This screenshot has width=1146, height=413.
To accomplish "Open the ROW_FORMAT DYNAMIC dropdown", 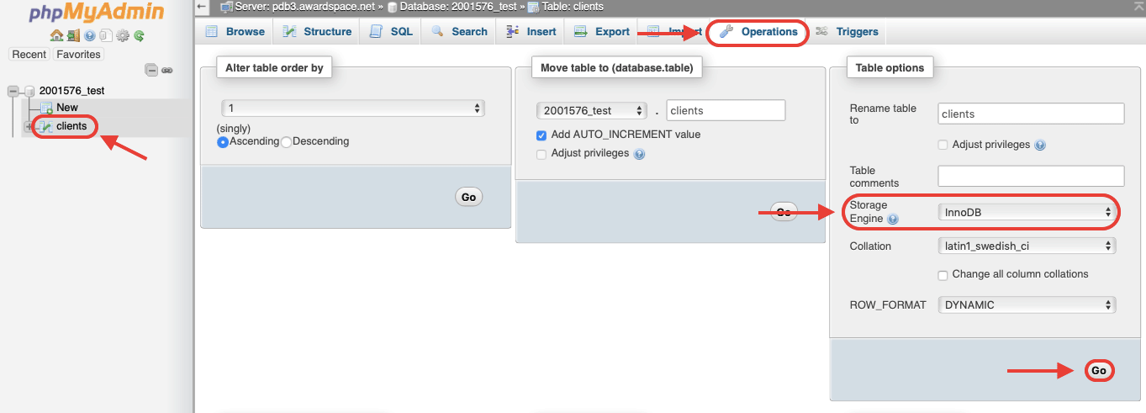I will tap(1027, 305).
